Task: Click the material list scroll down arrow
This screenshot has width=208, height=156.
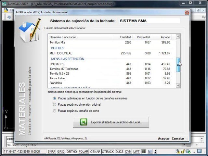Action: [x=178, y=85]
